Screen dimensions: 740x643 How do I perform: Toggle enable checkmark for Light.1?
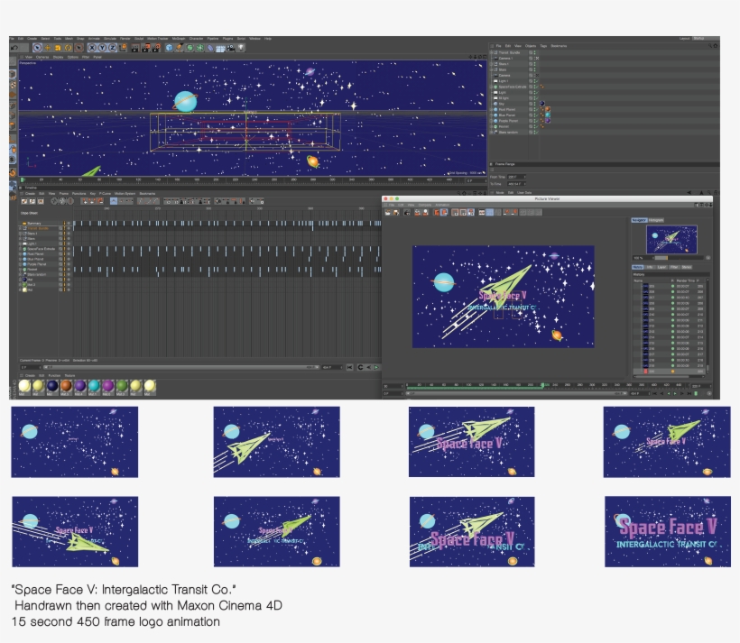click(536, 81)
